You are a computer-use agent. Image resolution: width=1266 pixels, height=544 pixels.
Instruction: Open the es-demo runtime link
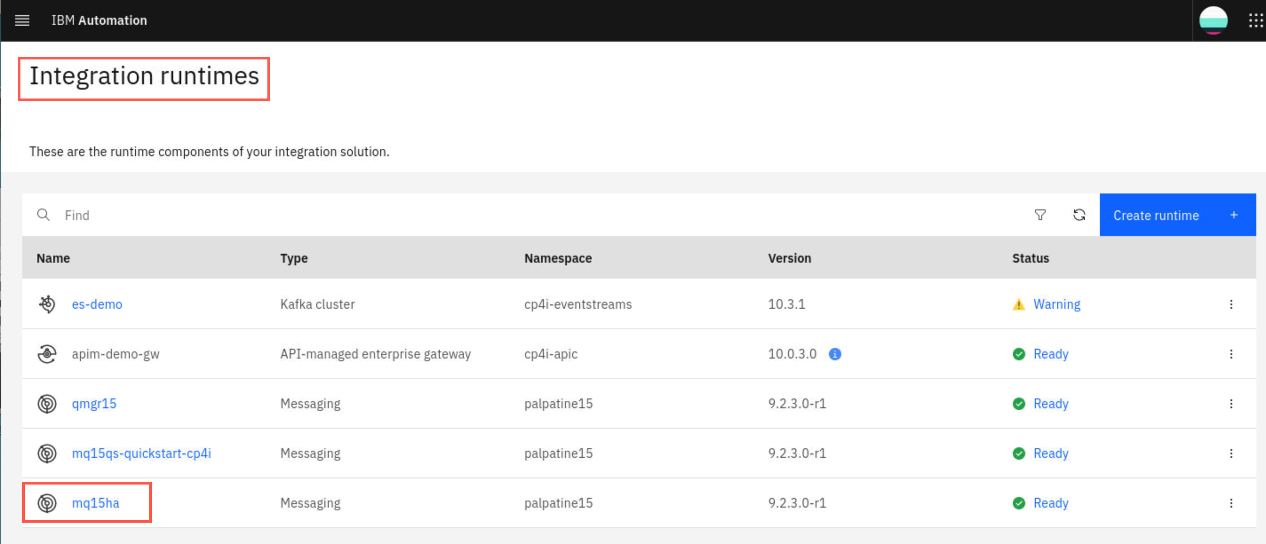tap(97, 304)
